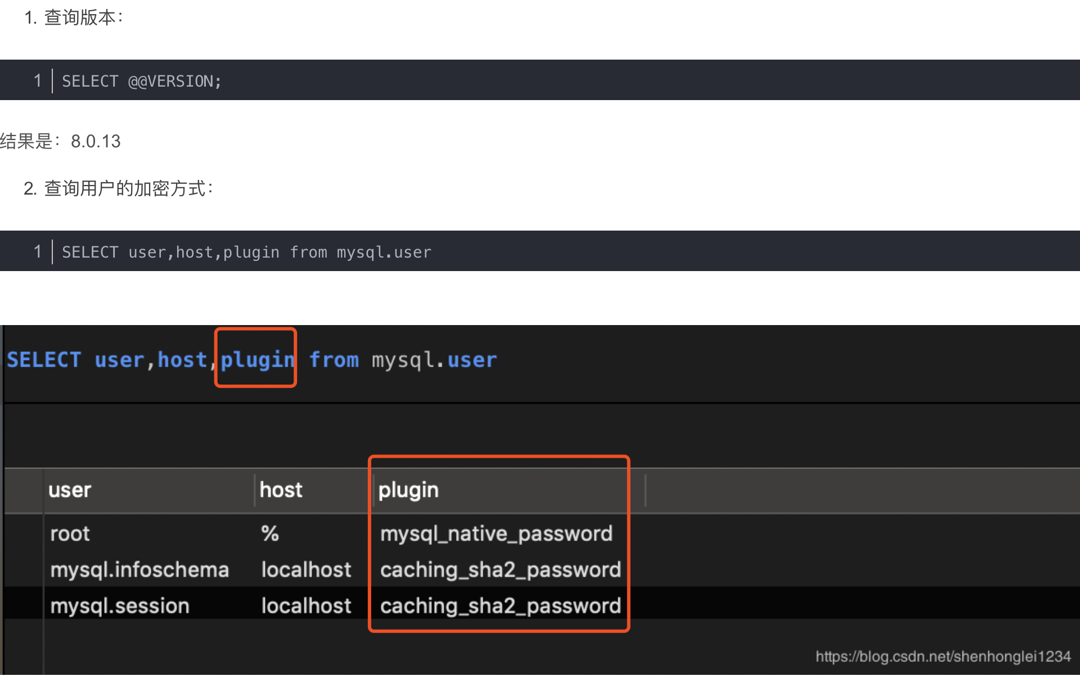Click the SELECT user,host,plugin code line
This screenshot has height=676, width=1080.
click(246, 252)
